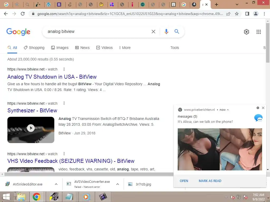
Task: Open options for VHS Video Feedback result
Action: click(x=64, y=154)
